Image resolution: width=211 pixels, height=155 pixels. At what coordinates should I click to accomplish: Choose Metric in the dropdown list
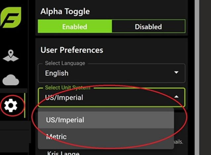[x=106, y=137]
